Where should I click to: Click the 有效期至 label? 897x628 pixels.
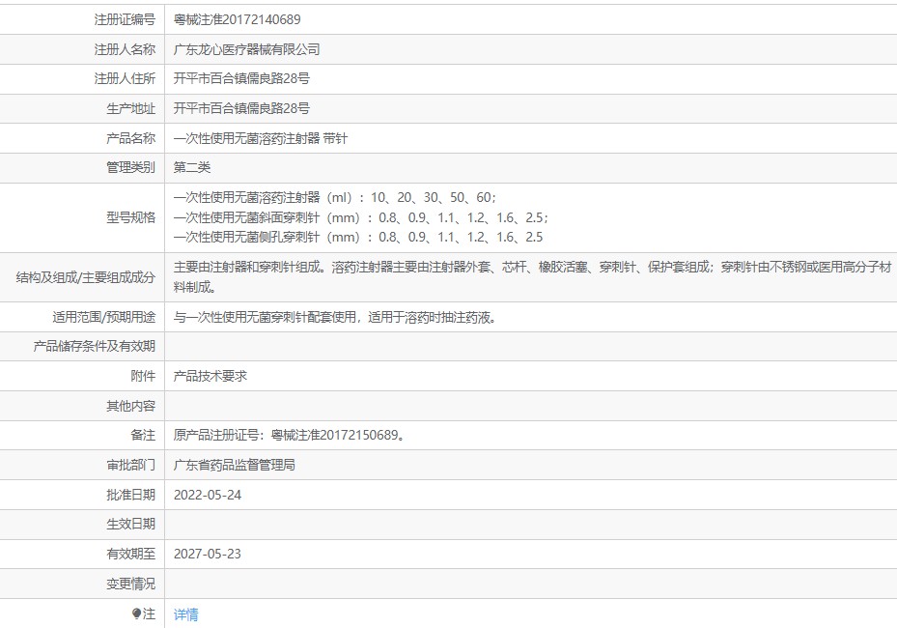(x=131, y=554)
